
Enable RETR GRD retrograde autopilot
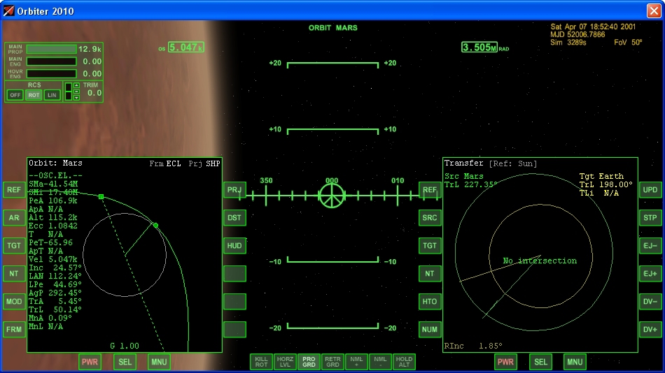point(333,361)
